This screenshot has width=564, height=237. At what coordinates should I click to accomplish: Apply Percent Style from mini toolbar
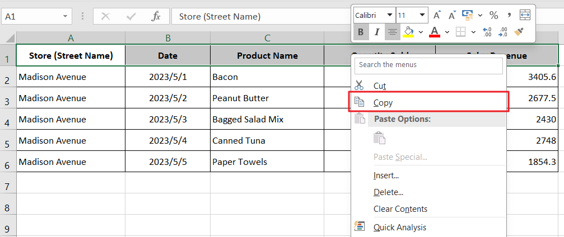pos(493,15)
